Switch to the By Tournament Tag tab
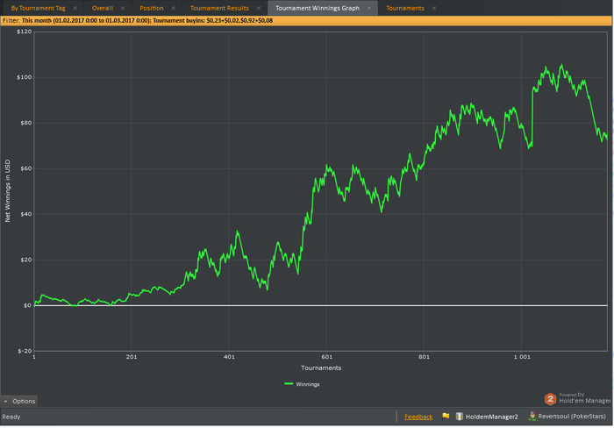614x428 pixels. tap(38, 8)
